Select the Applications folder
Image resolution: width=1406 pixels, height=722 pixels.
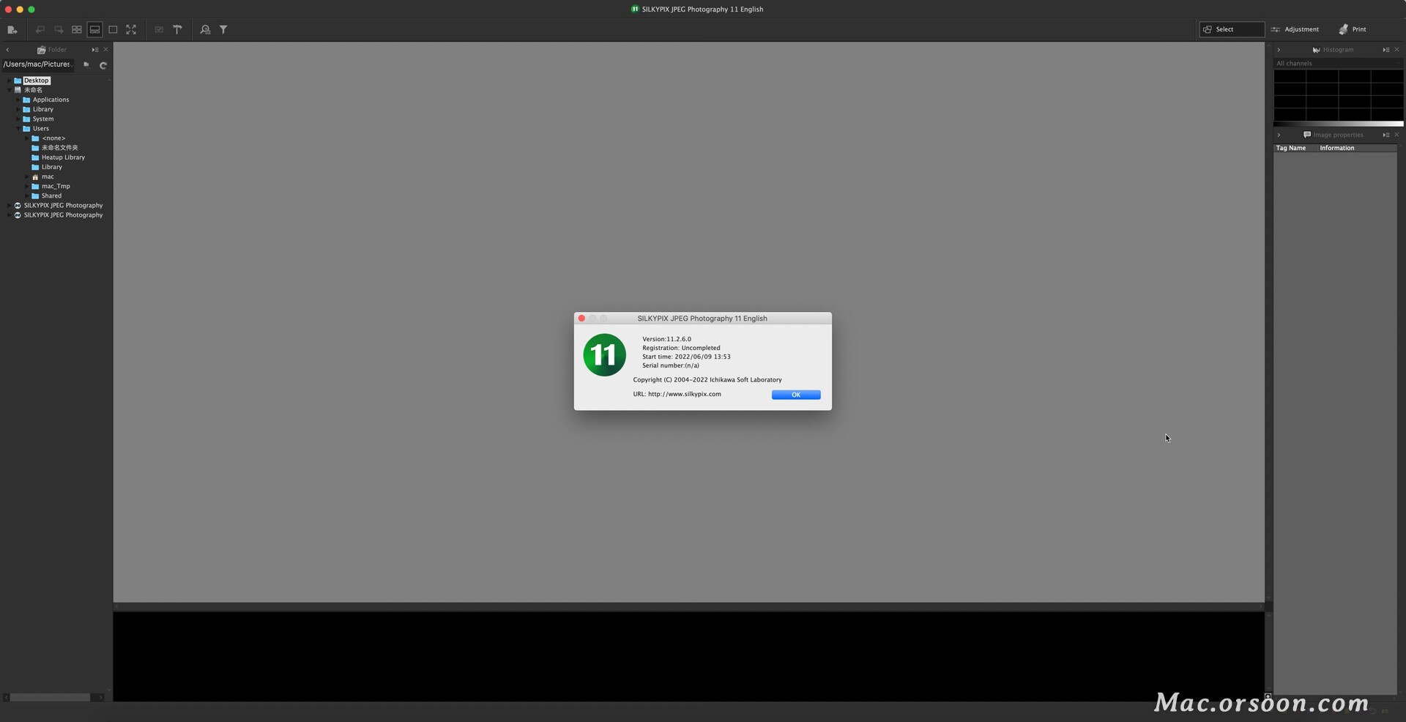click(51, 100)
